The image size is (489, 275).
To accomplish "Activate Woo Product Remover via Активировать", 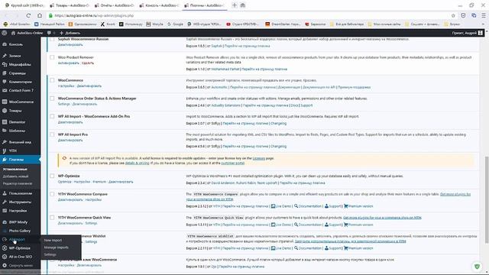I will 68,63.
